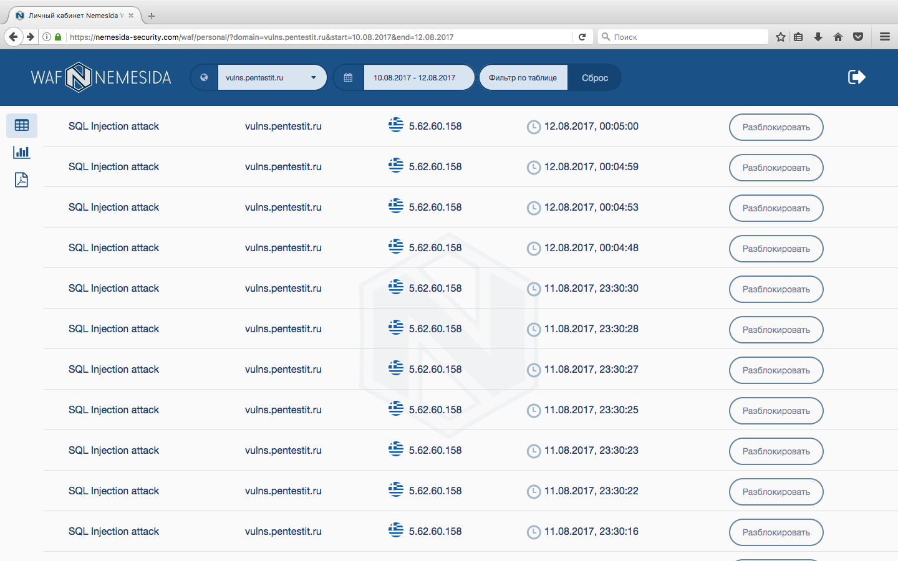Select the Nemesida personal cabinet browser tab

(x=75, y=16)
